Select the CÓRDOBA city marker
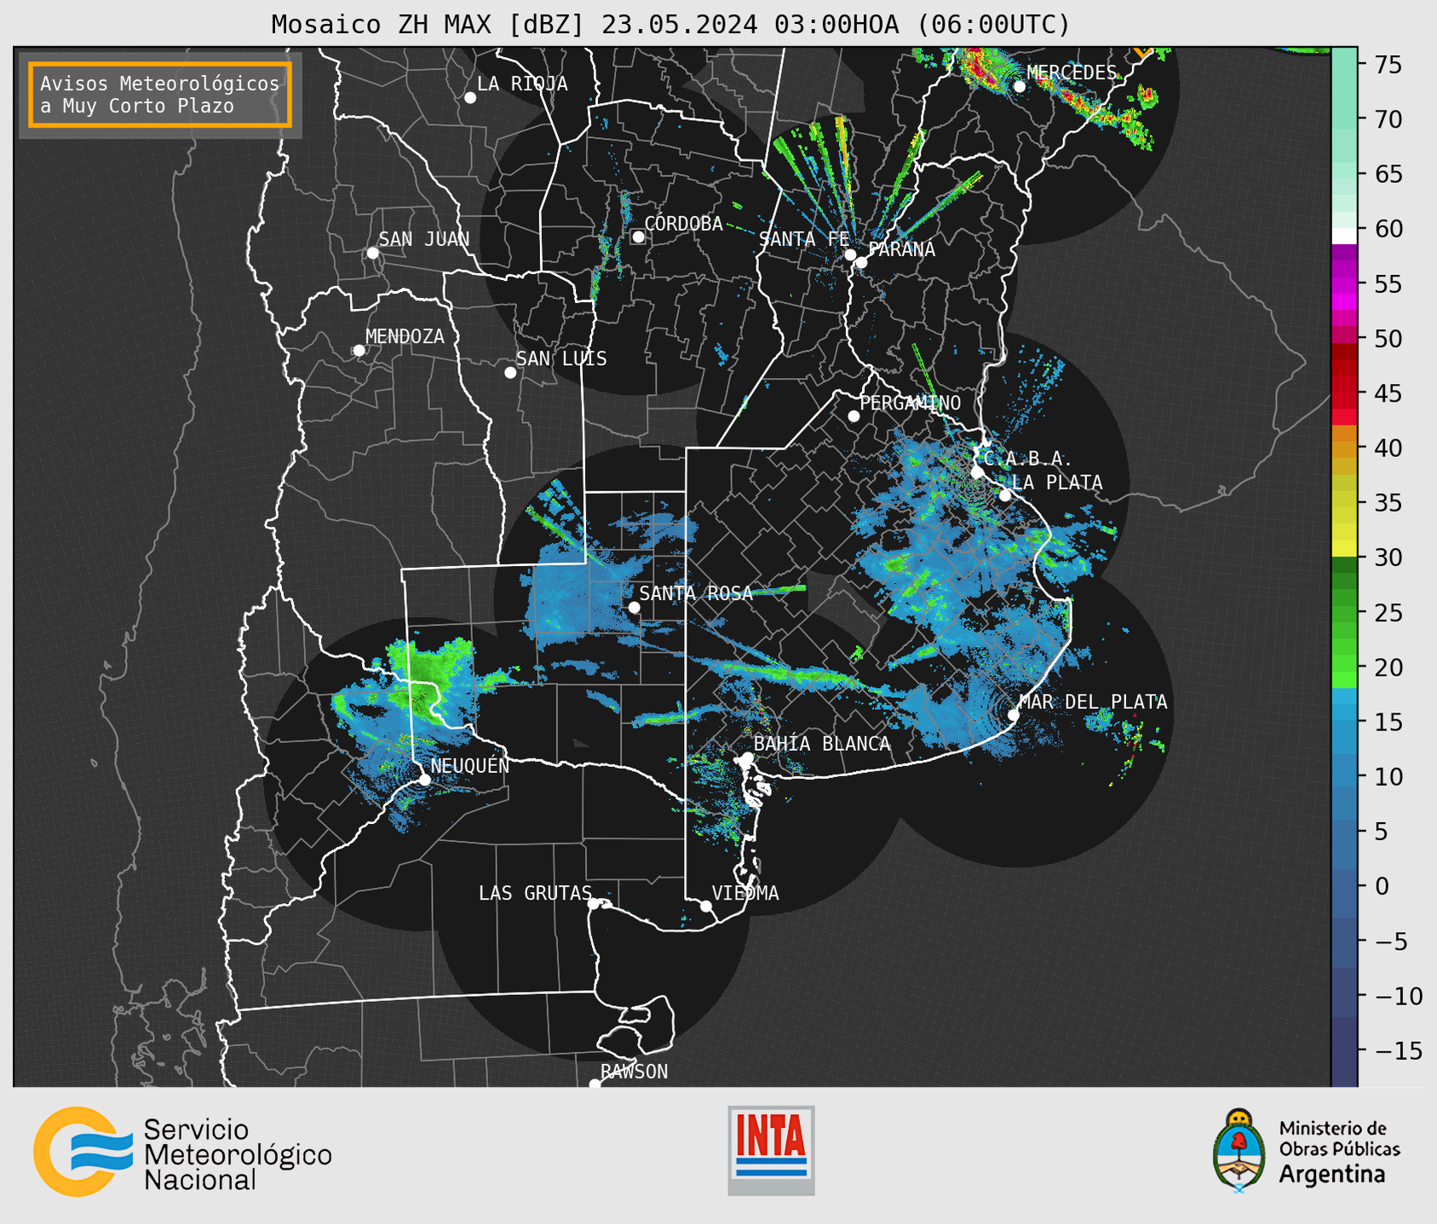Image resolution: width=1437 pixels, height=1224 pixels. 638,237
